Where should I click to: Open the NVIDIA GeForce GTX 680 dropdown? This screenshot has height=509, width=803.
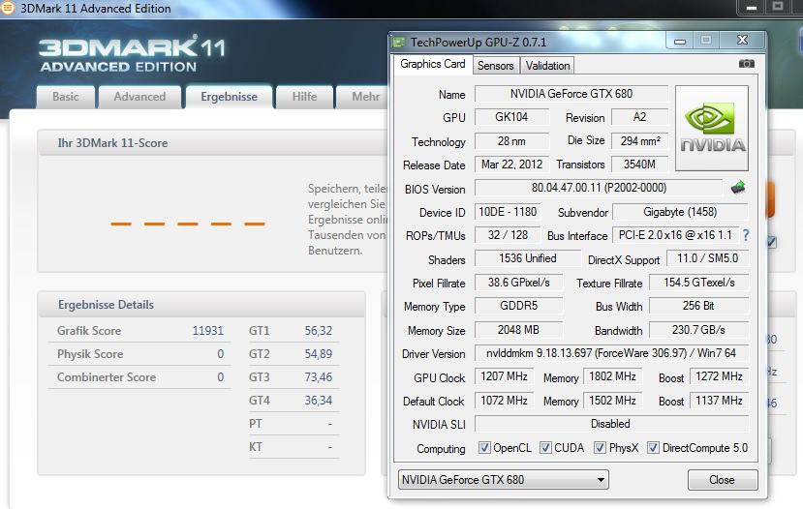coord(504,479)
